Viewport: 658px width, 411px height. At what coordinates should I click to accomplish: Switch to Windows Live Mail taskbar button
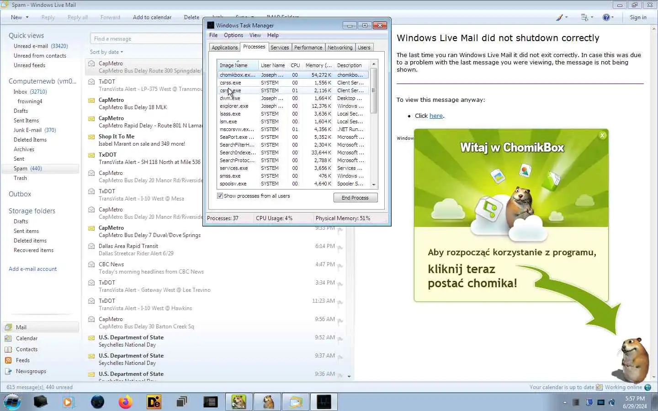pyautogui.click(x=296, y=402)
